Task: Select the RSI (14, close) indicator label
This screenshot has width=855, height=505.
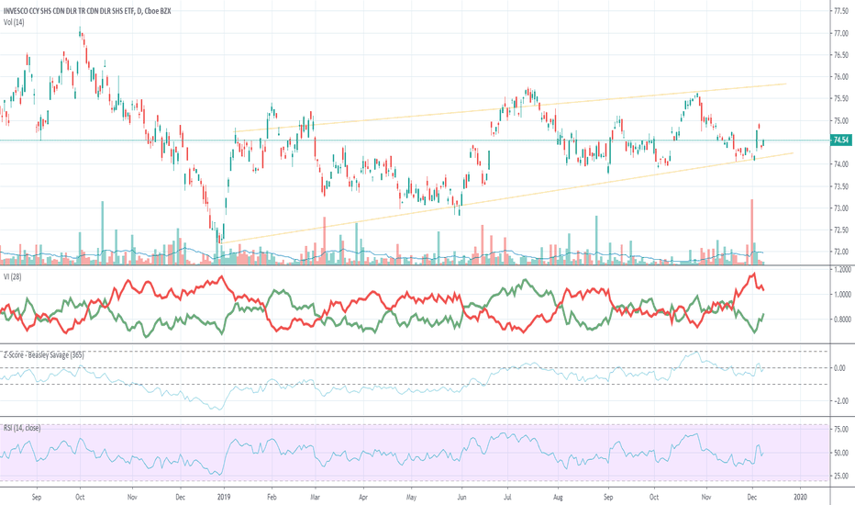Action: (22, 428)
